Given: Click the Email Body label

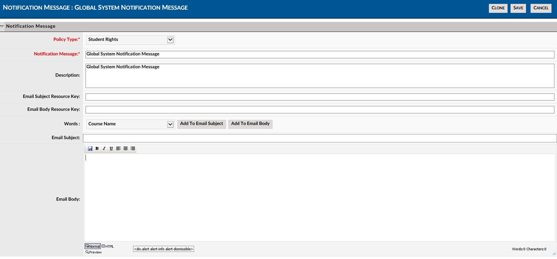Looking at the screenshot, I should pyautogui.click(x=68, y=199).
